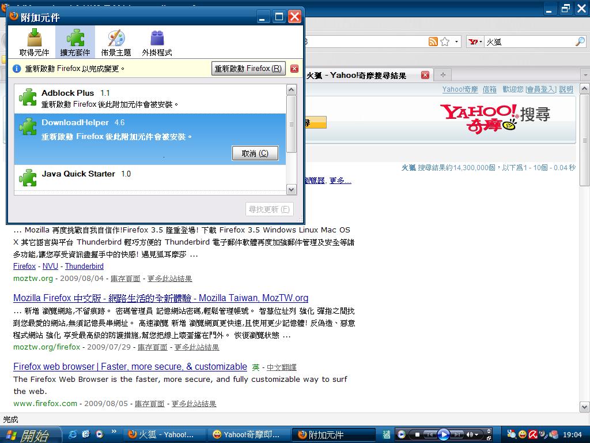Play media with taskbar play button
This screenshot has height=443, width=590.
coord(444,435)
